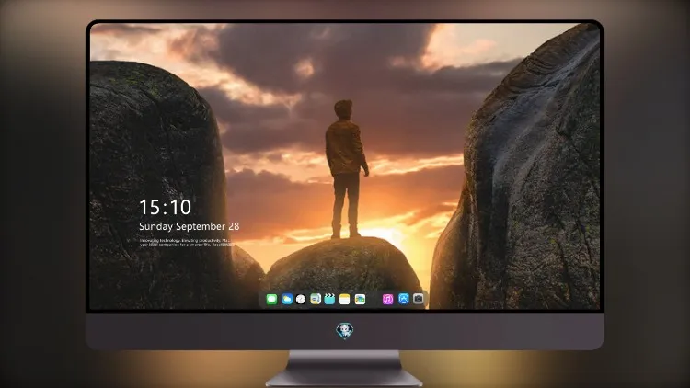Click the 15:10 clock widget

tap(166, 207)
